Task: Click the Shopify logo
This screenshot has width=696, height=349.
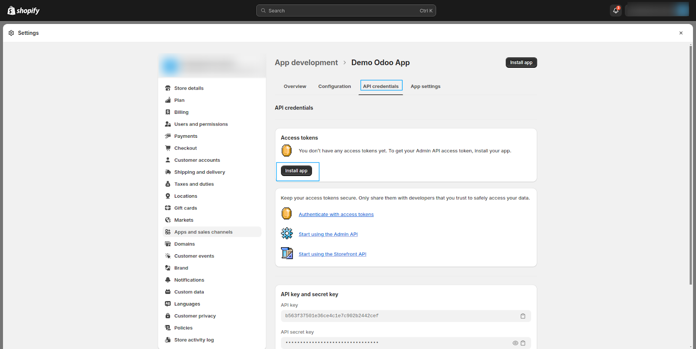Action: (x=23, y=10)
